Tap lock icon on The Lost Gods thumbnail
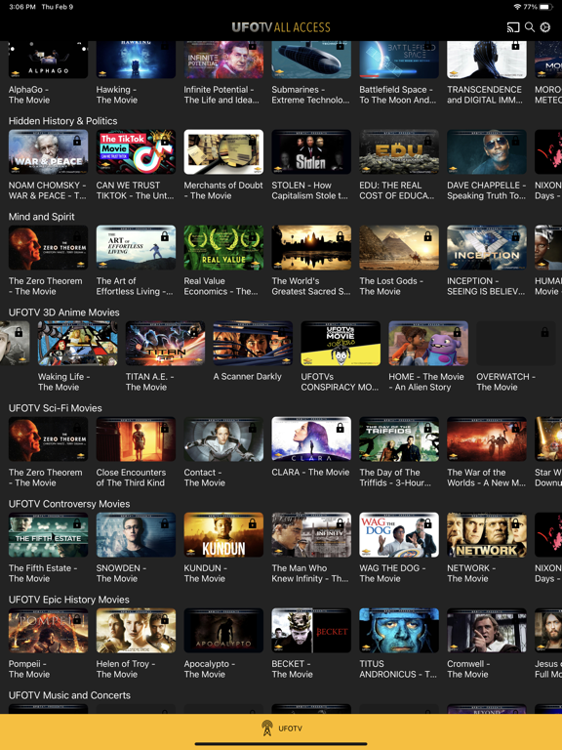 click(427, 236)
